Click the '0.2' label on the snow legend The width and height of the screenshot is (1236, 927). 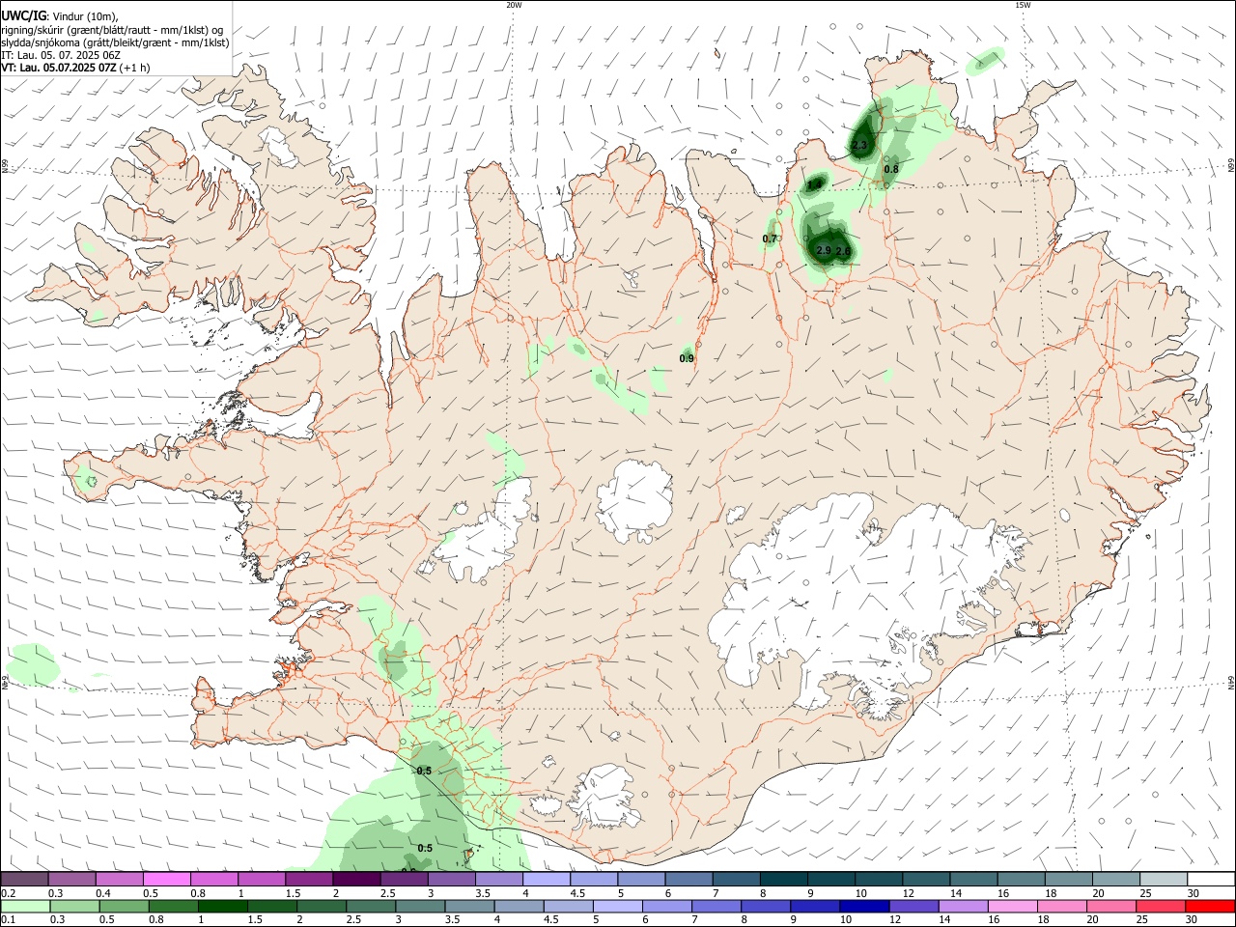[8, 893]
